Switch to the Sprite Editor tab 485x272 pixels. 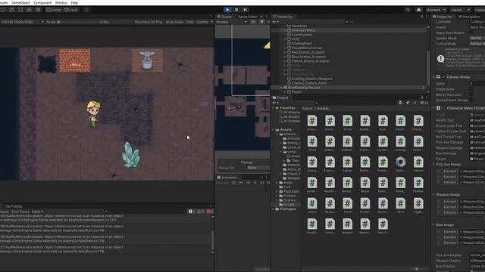coord(248,17)
